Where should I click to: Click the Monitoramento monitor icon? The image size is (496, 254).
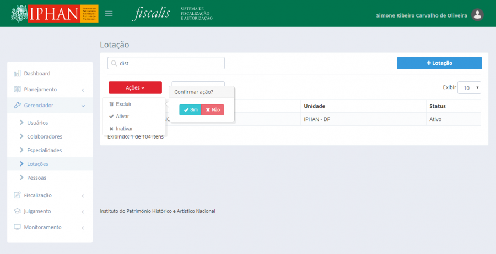click(17, 227)
